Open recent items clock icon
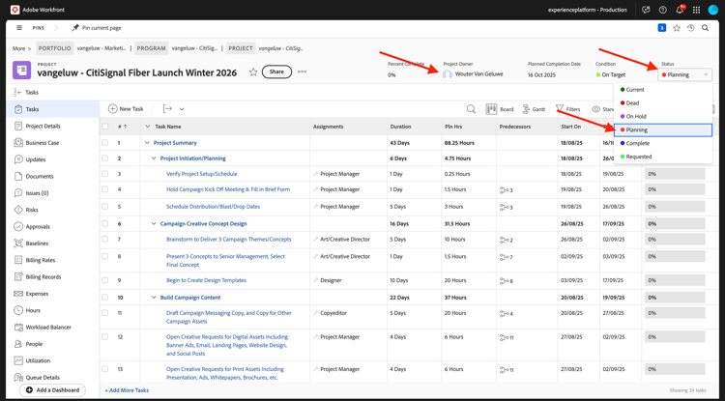725x401 pixels. click(x=691, y=28)
